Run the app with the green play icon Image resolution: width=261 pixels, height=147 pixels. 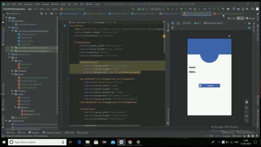168,9
